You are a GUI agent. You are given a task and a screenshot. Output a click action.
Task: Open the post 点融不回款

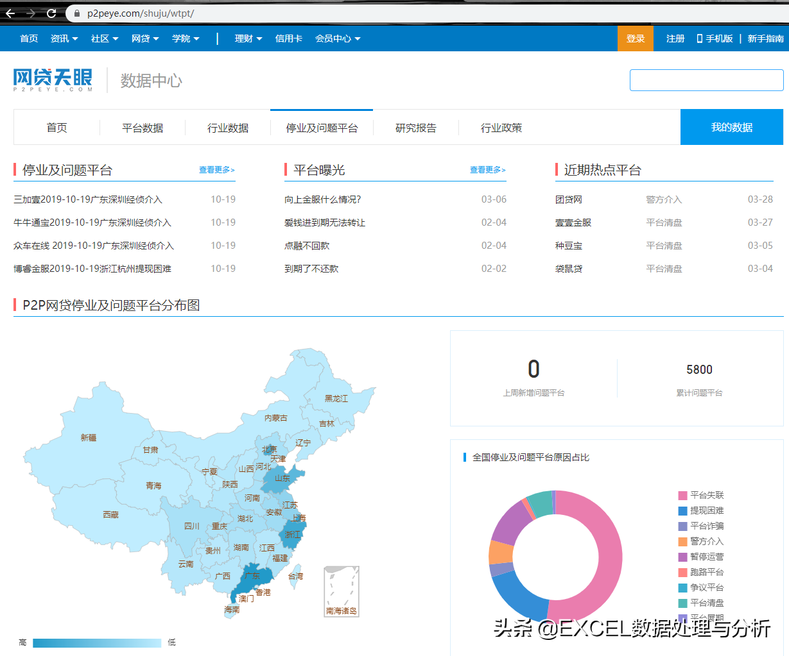tap(307, 246)
